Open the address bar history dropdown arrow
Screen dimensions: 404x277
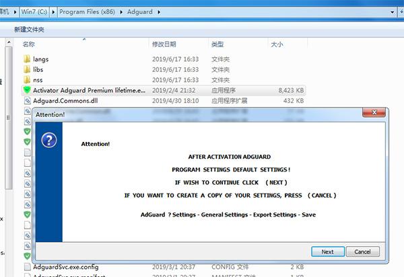392,12
